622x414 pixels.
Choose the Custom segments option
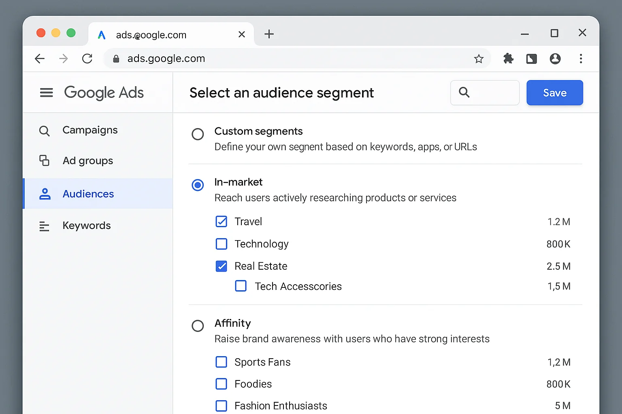coord(198,134)
